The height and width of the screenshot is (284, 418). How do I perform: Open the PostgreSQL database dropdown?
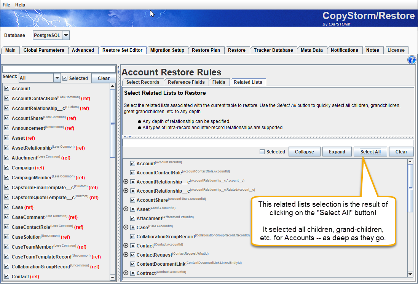click(x=65, y=35)
